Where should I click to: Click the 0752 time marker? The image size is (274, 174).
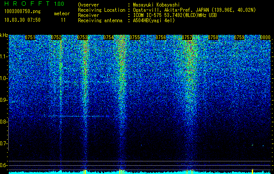click(56, 37)
